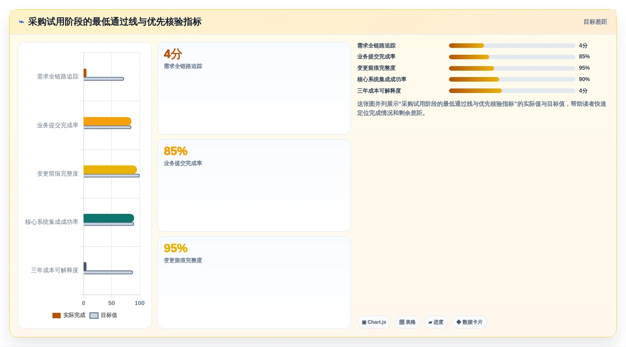Click the 变更留痕完整度 label under 95% card
Screen dimensions: 626x347
[183, 260]
